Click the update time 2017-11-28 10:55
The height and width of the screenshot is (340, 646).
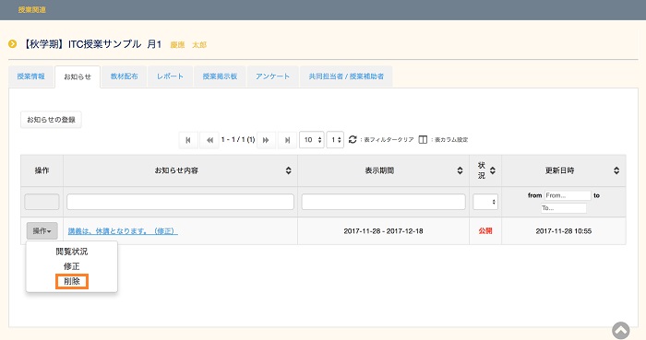[x=564, y=231]
